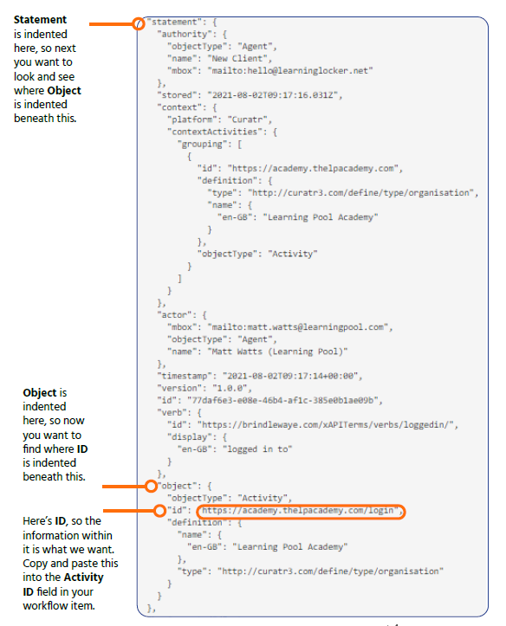The image size is (506, 626).
Task: Click the mailto:hello@learninglocker.net value
Action: coord(290,71)
